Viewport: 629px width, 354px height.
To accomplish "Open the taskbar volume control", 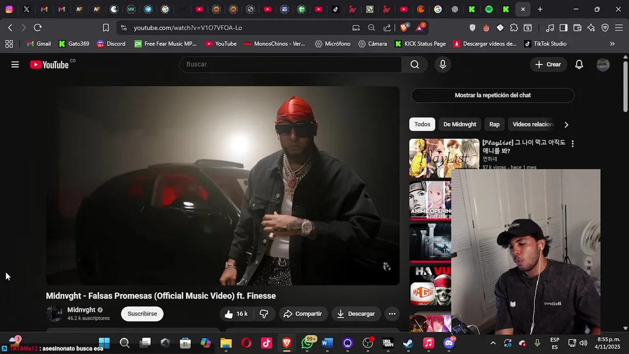I will pos(583,343).
